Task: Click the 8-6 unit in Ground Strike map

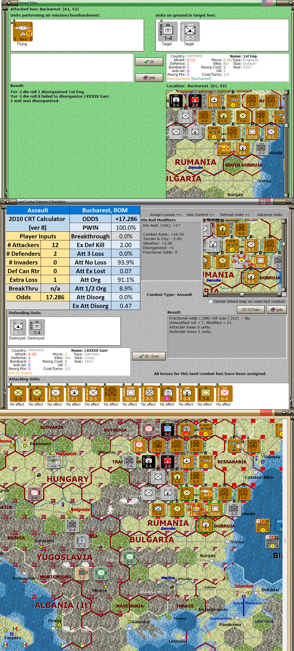Action: (x=204, y=117)
